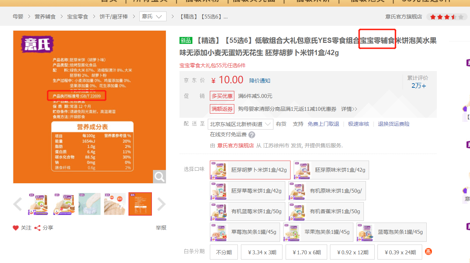The image size is (470, 263).
Task: Select the 胚芽胡萝卜米饼1盒/42g flavor
Action: [x=250, y=170]
